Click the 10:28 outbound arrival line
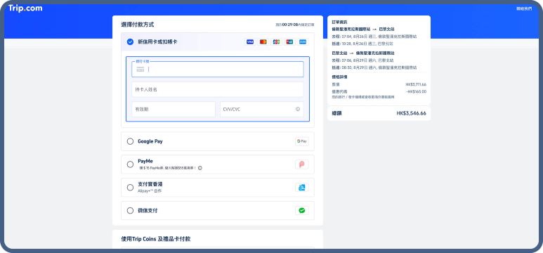Screen dimensions: 543x253 [x=362, y=44]
